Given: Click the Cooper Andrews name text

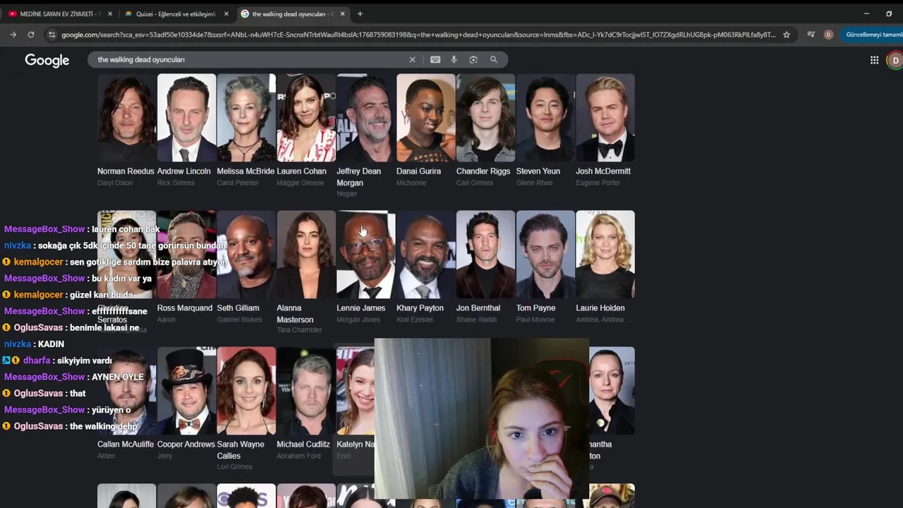Looking at the screenshot, I should (186, 445).
